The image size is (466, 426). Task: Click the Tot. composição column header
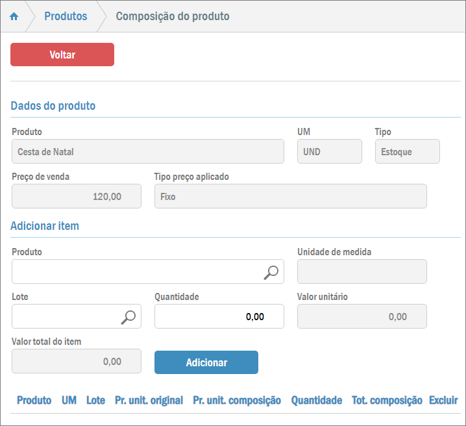(x=387, y=400)
